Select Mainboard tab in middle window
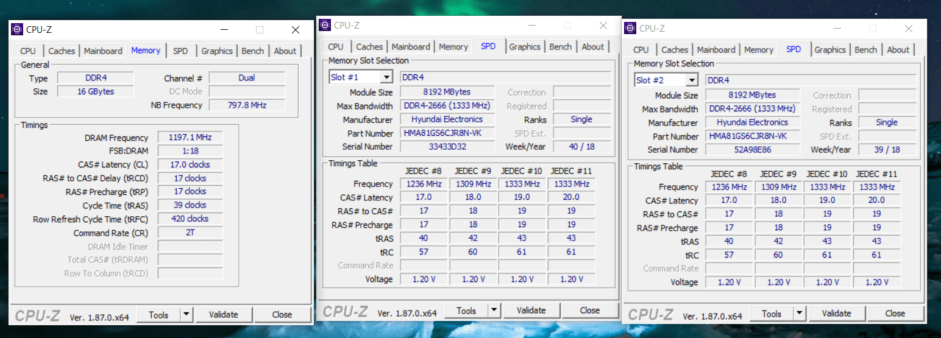Screen dimensions: 941x338 (x=411, y=47)
